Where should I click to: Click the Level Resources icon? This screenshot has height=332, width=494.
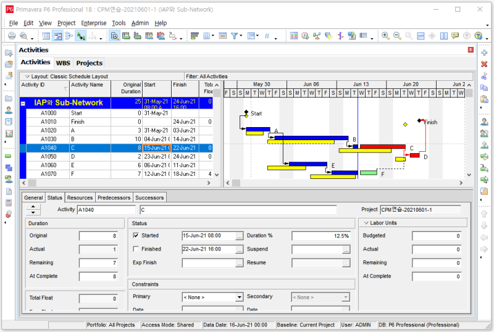[317, 36]
